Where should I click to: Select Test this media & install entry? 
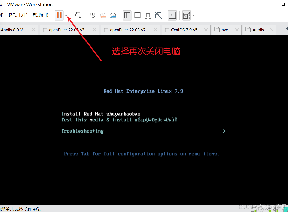click(119, 120)
